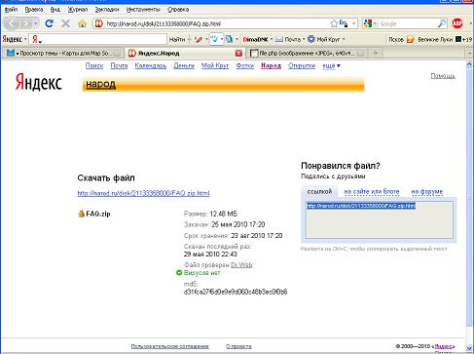Screen dimensions: 474x354
Task: Bookmark this page with the star icon
Action: point(334,23)
